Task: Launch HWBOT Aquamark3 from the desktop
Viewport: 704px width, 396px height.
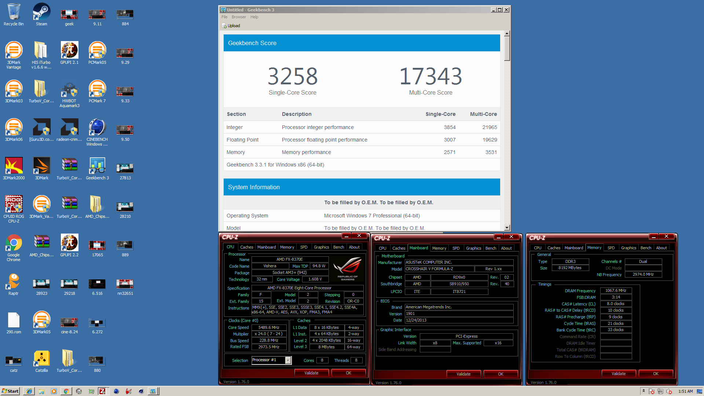Action: tap(69, 93)
